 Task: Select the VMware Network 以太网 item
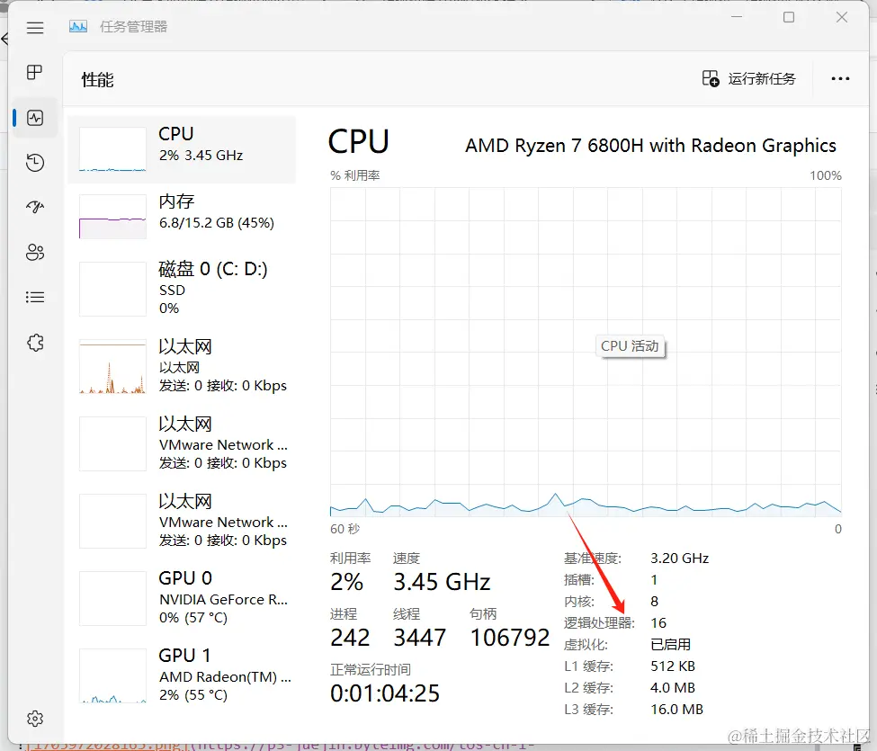click(x=182, y=443)
